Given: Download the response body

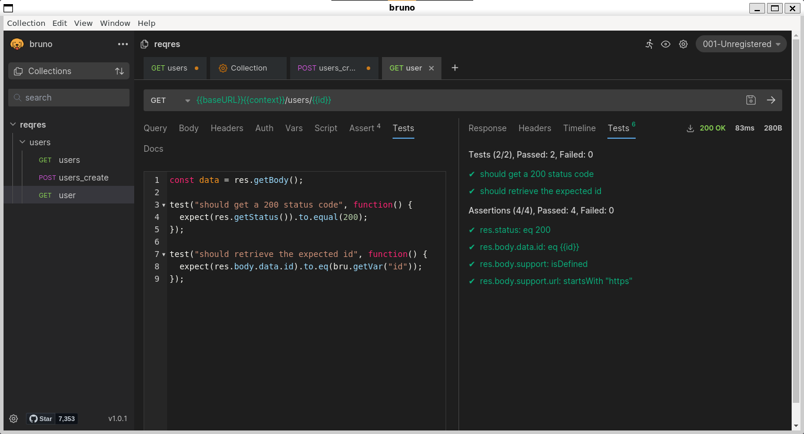Looking at the screenshot, I should [x=690, y=128].
